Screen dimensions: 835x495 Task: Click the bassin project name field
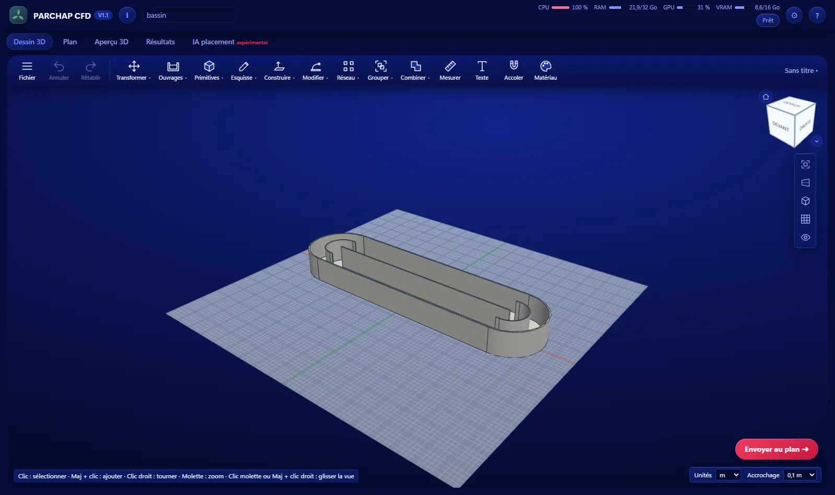click(x=188, y=15)
